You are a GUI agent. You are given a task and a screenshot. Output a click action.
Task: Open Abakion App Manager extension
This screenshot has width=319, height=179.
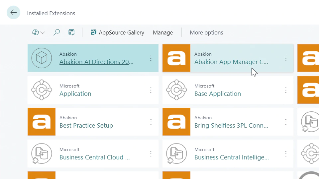click(231, 62)
